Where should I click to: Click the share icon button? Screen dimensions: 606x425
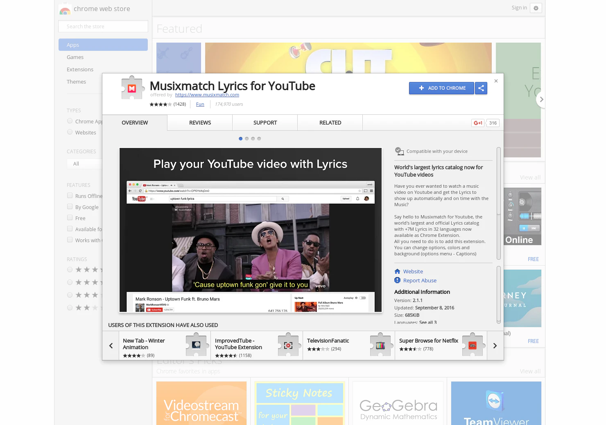[x=481, y=88]
